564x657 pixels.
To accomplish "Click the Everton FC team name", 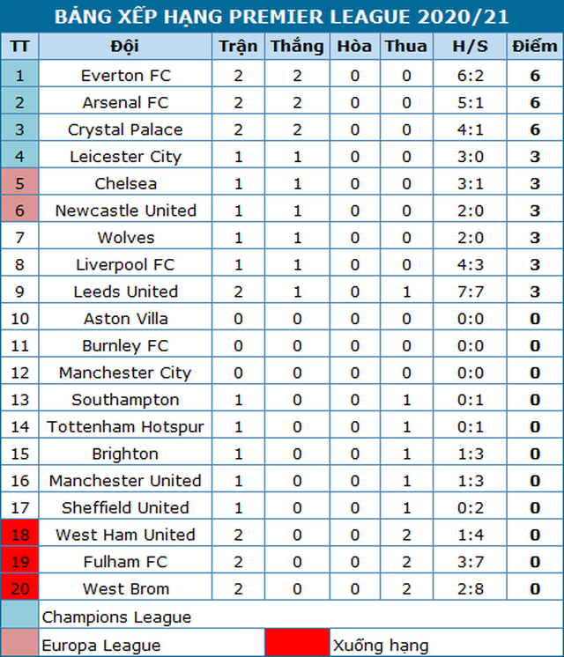I will click(125, 76).
